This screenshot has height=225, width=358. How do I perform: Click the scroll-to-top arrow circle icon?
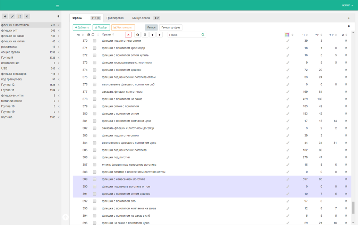pos(65,217)
